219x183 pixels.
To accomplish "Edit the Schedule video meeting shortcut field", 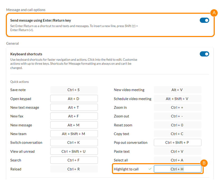I will (177, 98).
